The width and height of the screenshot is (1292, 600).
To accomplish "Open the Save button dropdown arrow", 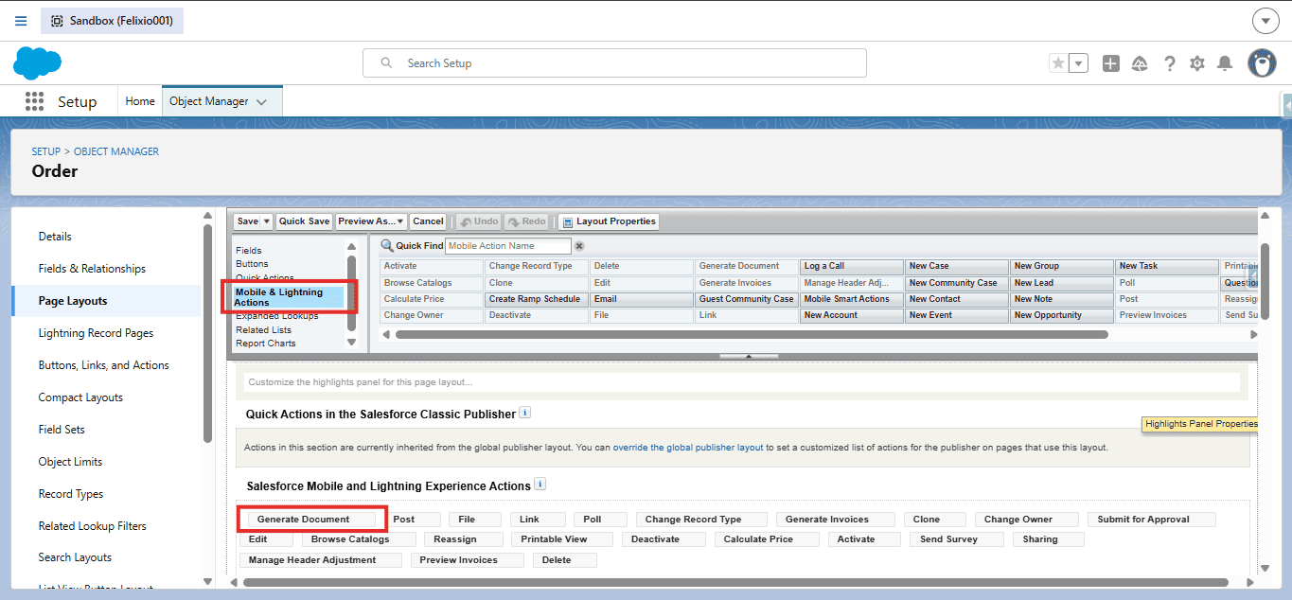I will [x=267, y=221].
